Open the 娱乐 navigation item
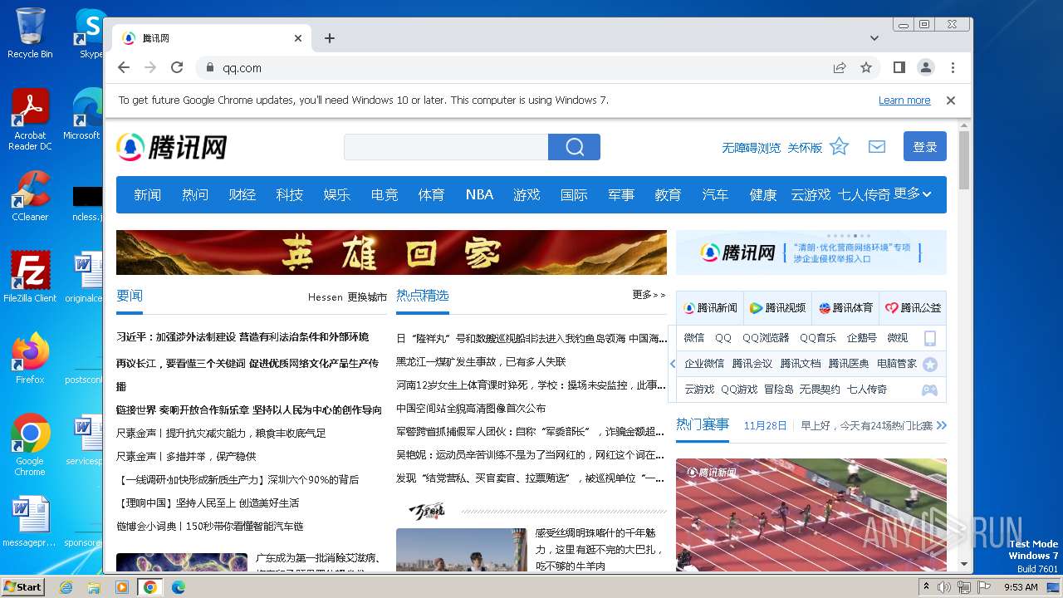The width and height of the screenshot is (1063, 598). (336, 194)
